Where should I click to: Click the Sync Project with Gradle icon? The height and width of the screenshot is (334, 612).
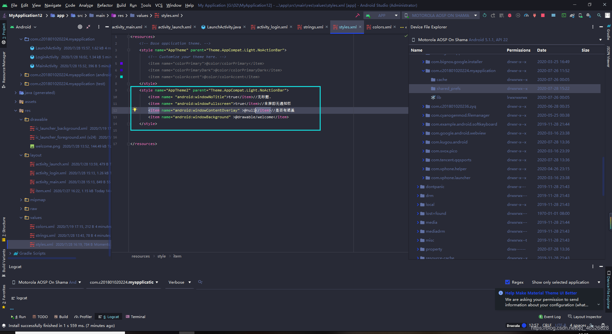coord(572,15)
